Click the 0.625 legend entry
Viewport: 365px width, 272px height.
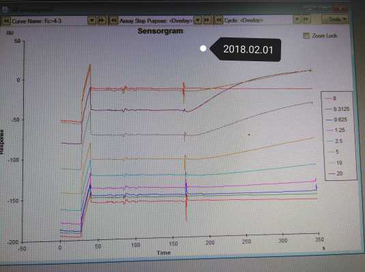(337, 120)
